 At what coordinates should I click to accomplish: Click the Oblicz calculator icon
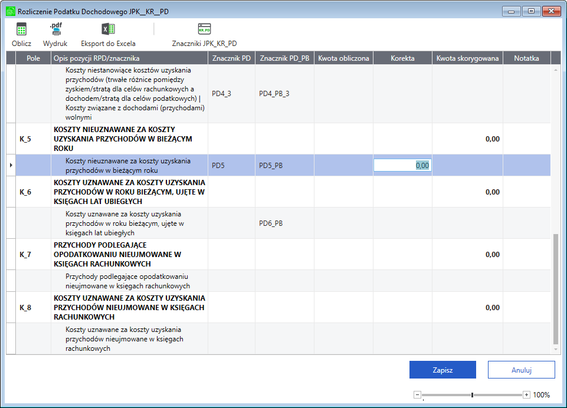pyautogui.click(x=21, y=30)
